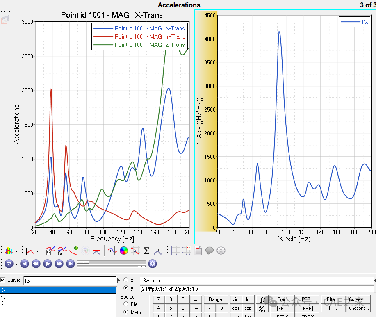Select the y = radio button
The width and height of the screenshot is (376, 317).
[x=125, y=288]
